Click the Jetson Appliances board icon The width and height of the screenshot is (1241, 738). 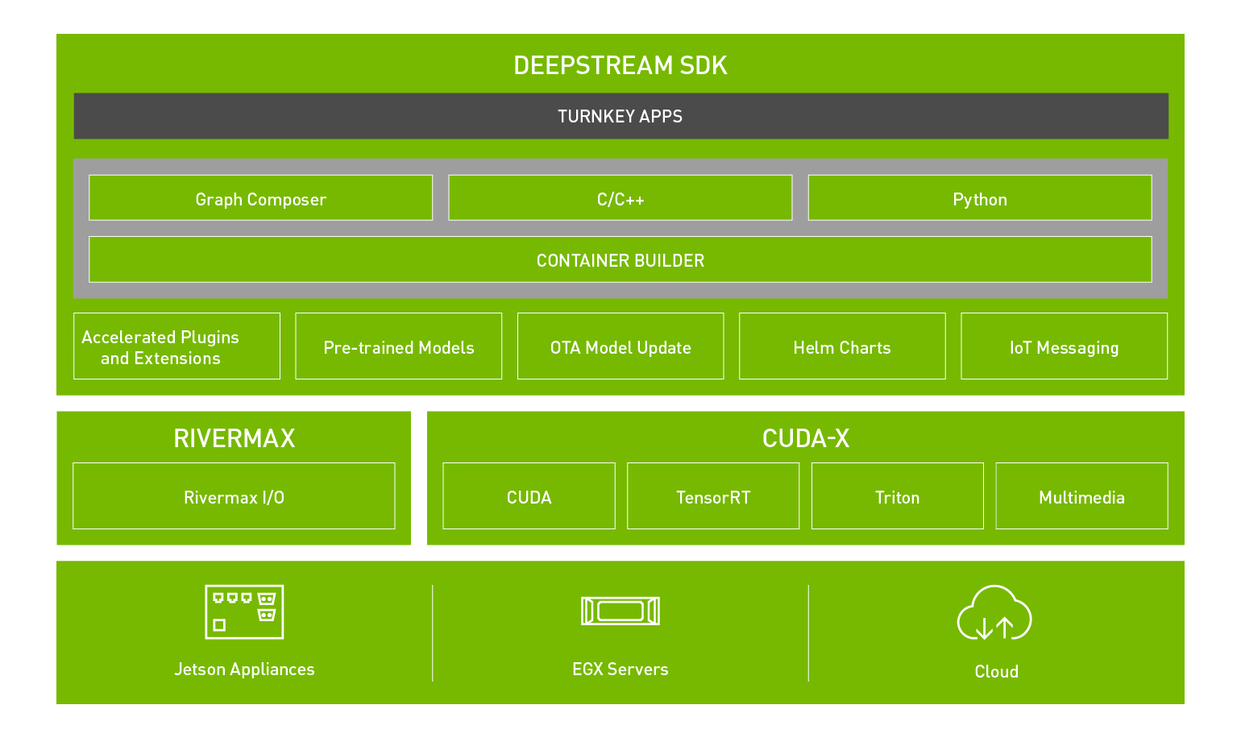click(x=244, y=612)
